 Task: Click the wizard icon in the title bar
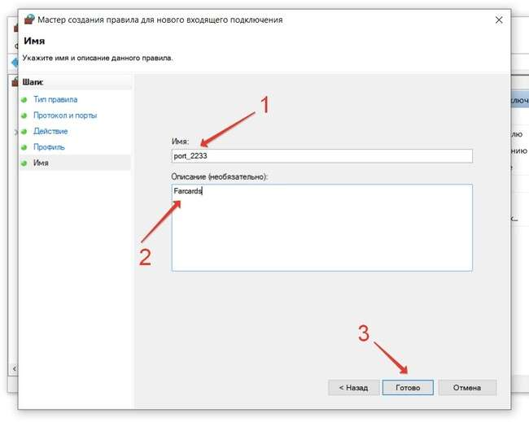31,20
